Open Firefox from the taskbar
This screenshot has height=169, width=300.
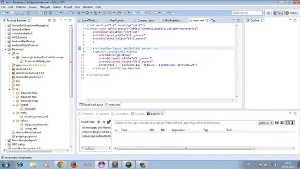click(74, 165)
